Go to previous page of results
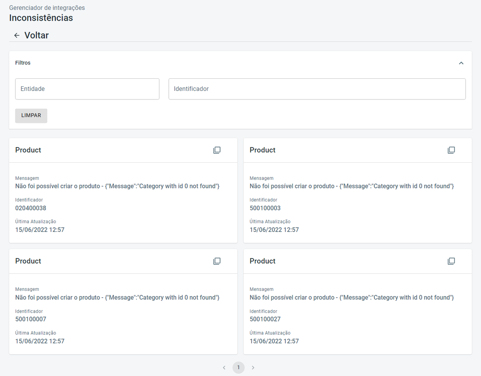This screenshot has width=481, height=376. click(224, 368)
